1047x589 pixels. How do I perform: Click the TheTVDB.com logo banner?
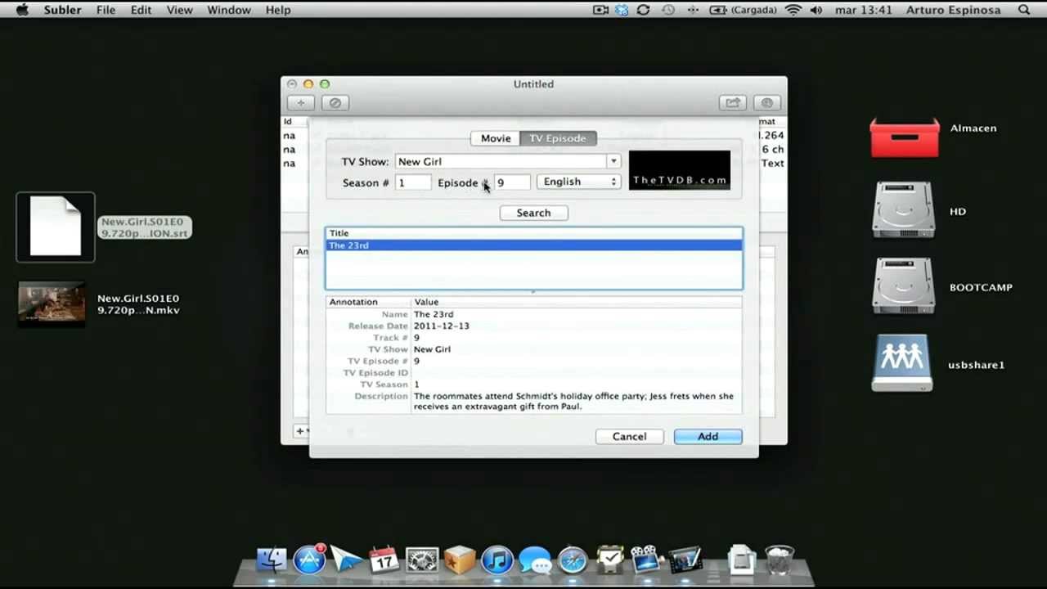click(x=679, y=170)
